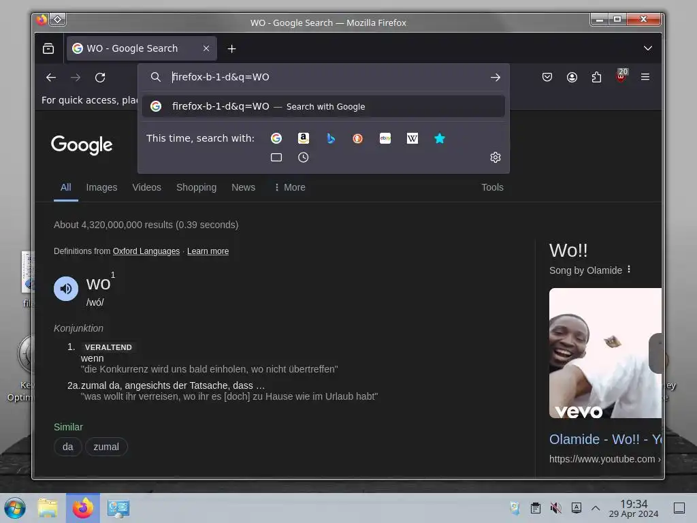This screenshot has height=523, width=697.
Task: Open the clock showing 19:34
Action: coord(634,508)
